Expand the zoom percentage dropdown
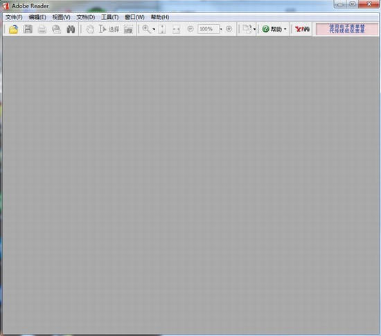This screenshot has height=336, width=381. pos(221,29)
